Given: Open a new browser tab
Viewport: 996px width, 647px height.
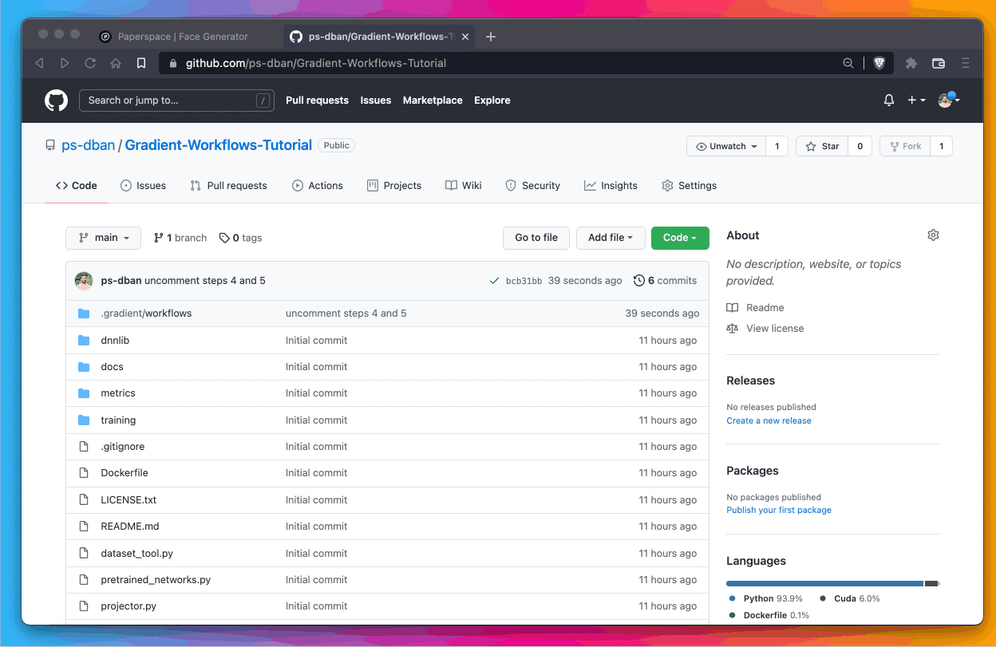Looking at the screenshot, I should pos(491,37).
